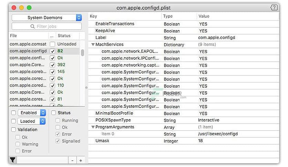Collapse the MachServices dictionary
This screenshot has height=167, width=288.
pos(93,45)
